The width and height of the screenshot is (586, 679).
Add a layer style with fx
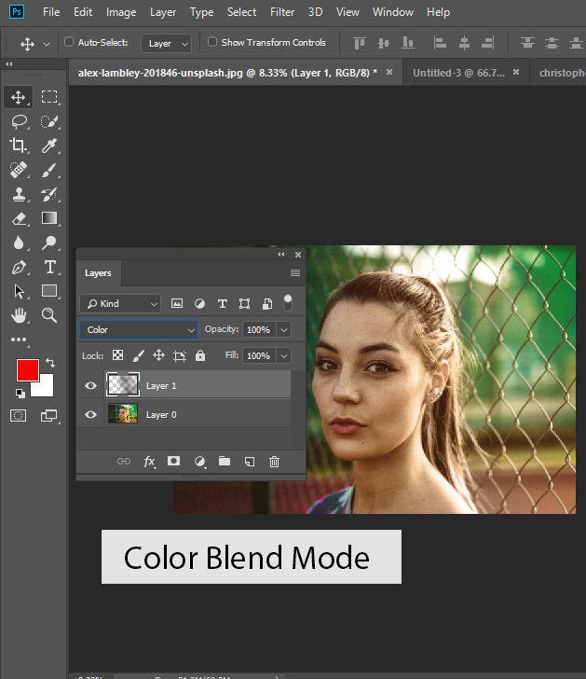pyautogui.click(x=149, y=462)
